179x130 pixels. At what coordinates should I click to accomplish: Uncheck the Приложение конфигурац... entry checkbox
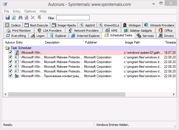tap(10, 75)
